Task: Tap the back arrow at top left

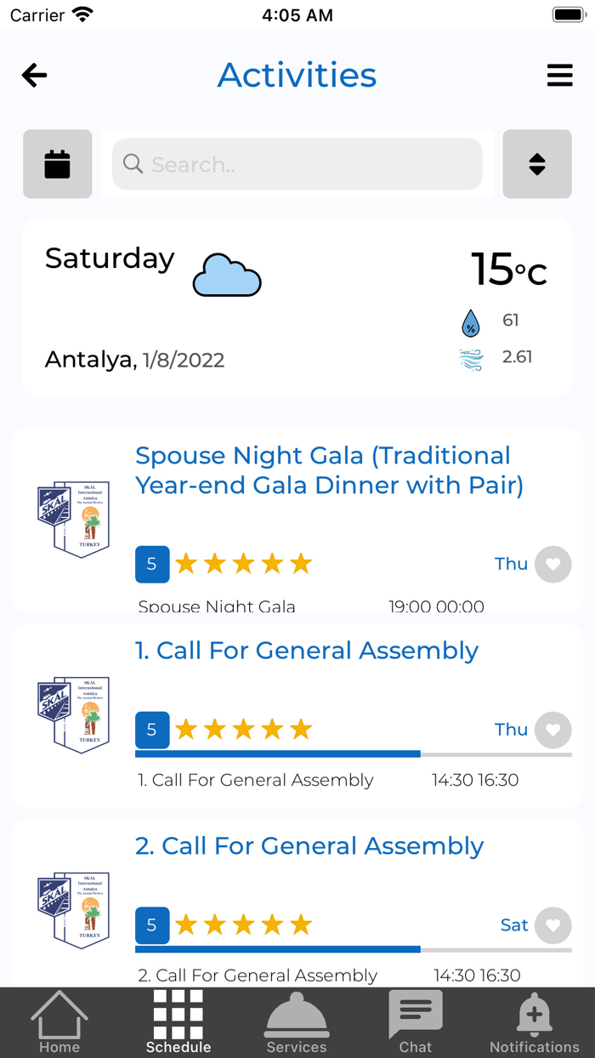Action: coord(34,75)
